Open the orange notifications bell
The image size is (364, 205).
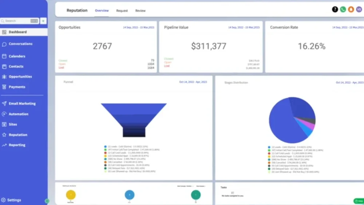click(351, 9)
